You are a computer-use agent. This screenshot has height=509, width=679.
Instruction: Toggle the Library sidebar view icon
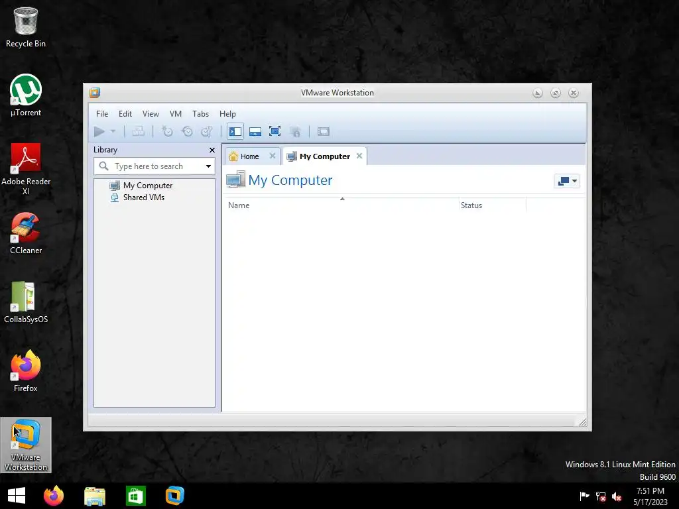[235, 131]
